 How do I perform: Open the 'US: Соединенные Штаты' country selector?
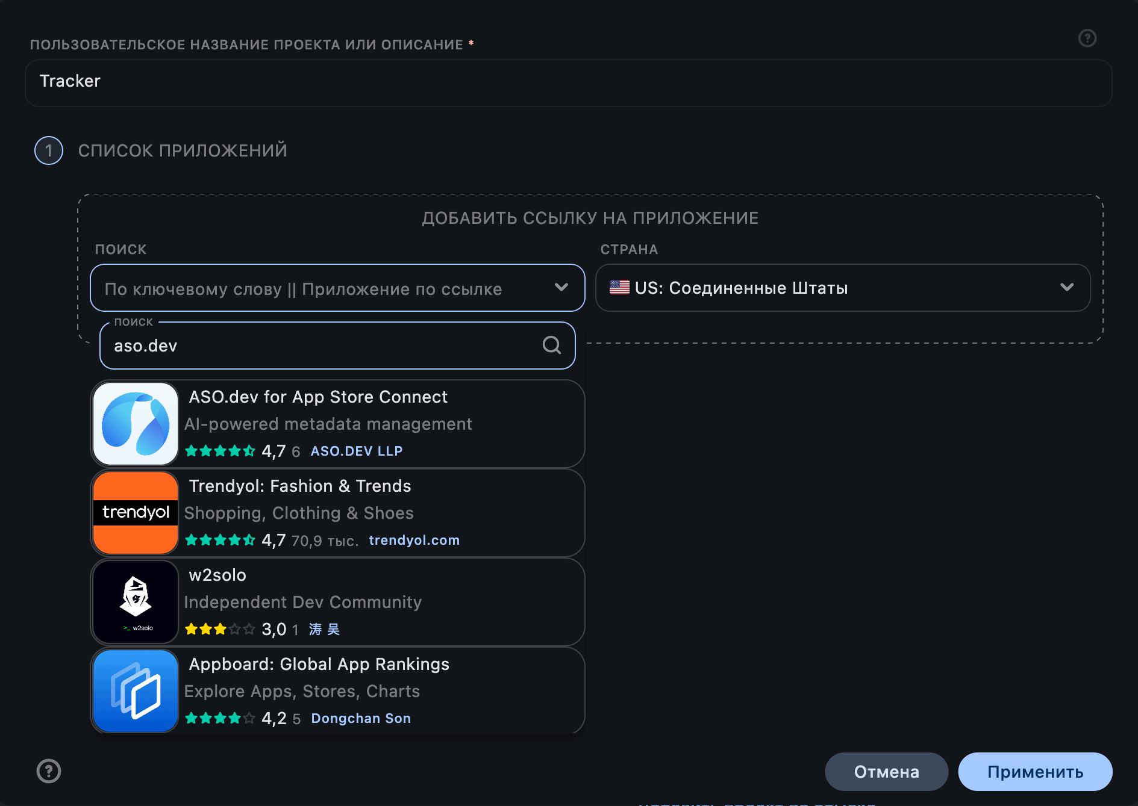coord(843,288)
